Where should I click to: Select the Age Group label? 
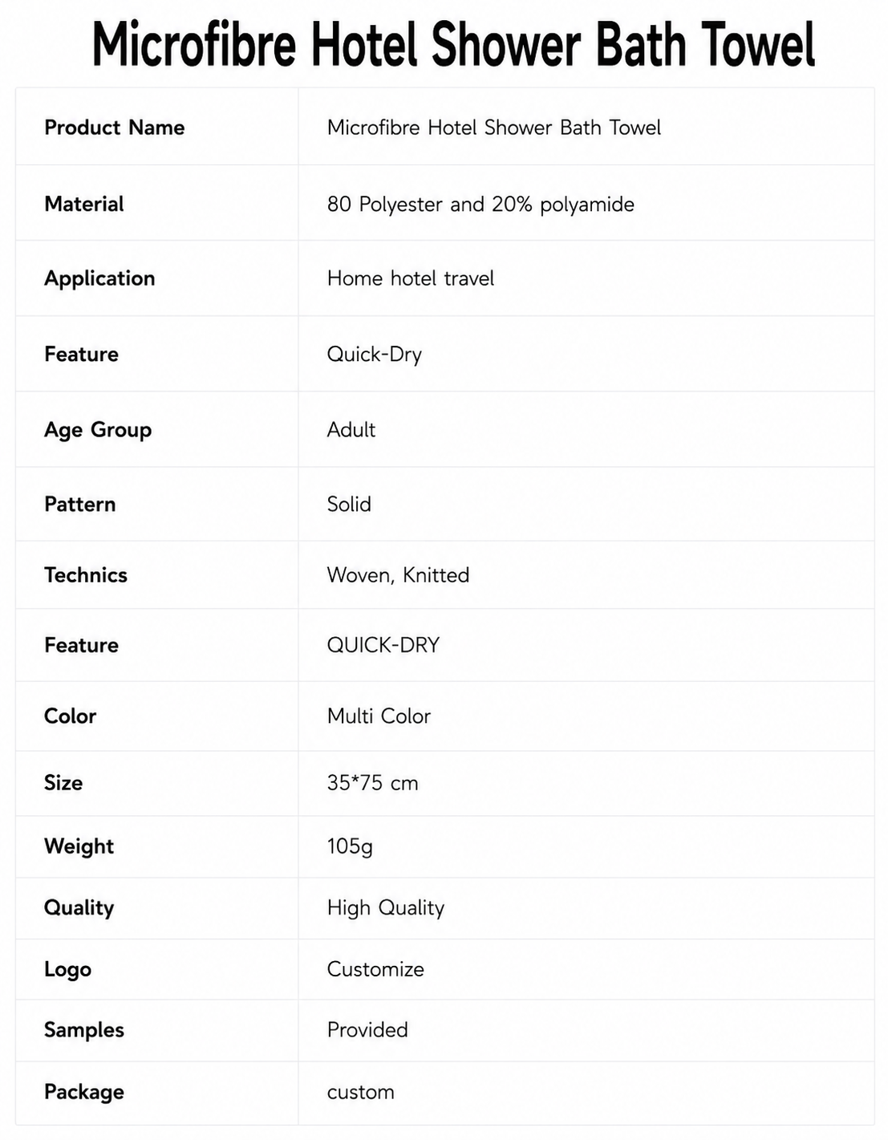(x=98, y=430)
